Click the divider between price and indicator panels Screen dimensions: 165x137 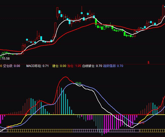coord(82,63)
